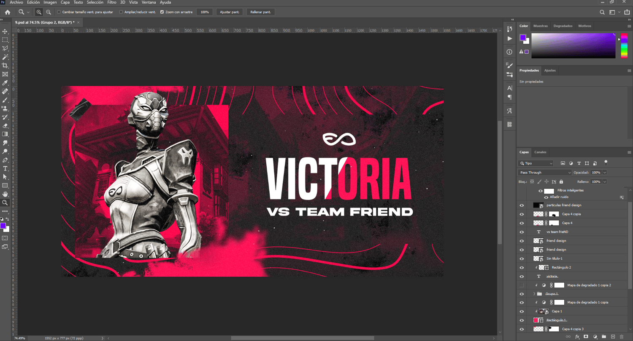
Task: Open the Info panel icon
Action: click(509, 52)
